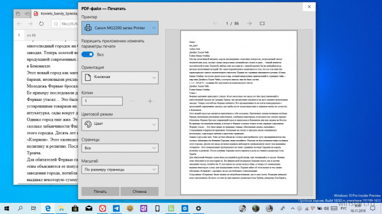Click the print preview page thumbnail
The image size is (382, 214).
[x=239, y=113]
